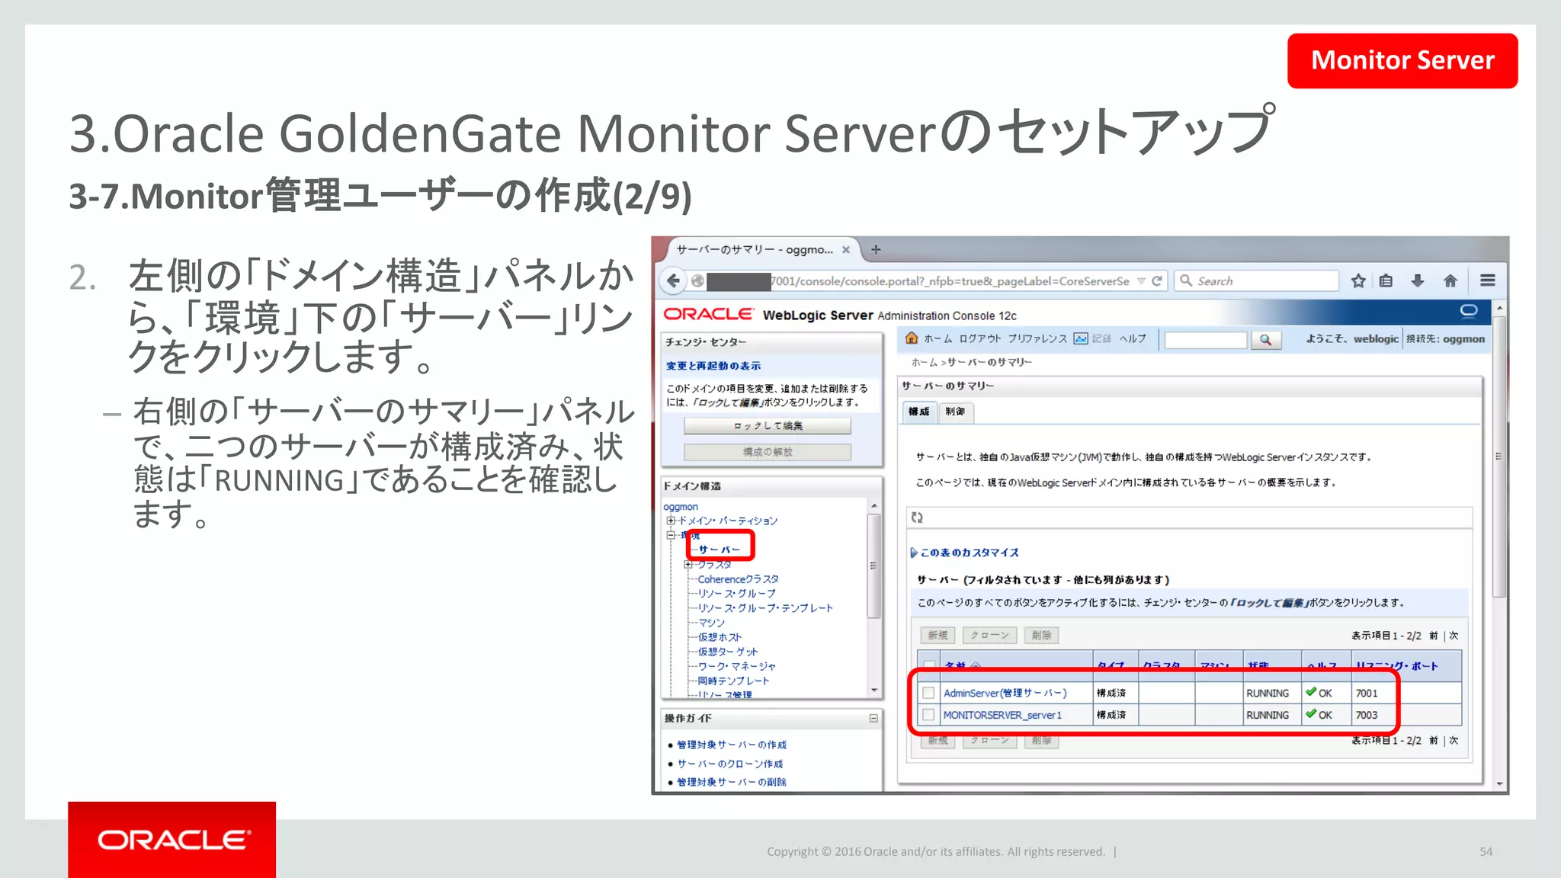Open the MONITORSERVER_server1 link

click(1002, 715)
